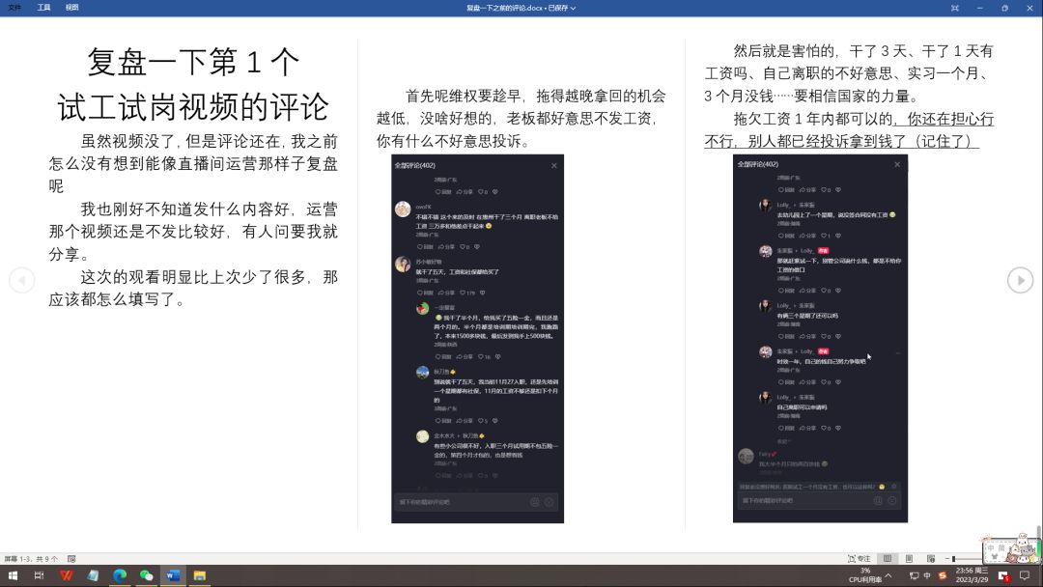The height and width of the screenshot is (587, 1043).
Task: Open Windows Action Center notifications
Action: [x=1025, y=575]
